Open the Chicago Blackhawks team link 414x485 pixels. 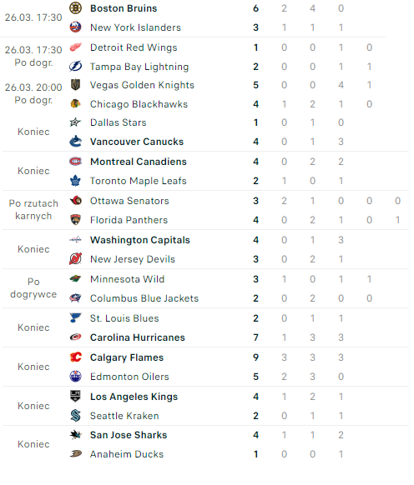pyautogui.click(x=139, y=104)
